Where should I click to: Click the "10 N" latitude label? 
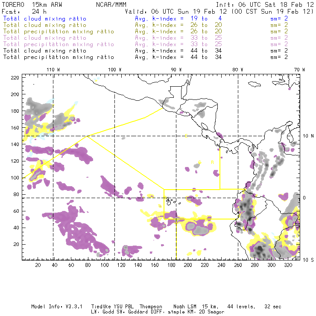[308, 136]
